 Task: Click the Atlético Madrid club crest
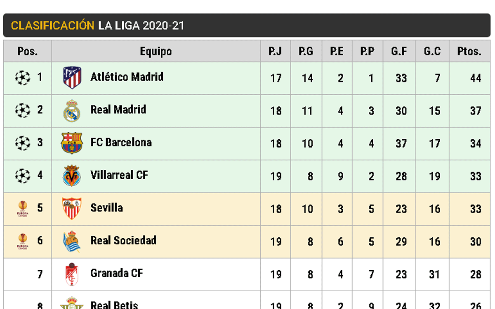click(72, 77)
